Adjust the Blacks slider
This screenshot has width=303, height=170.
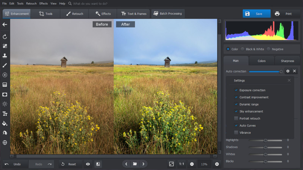coord(266,162)
